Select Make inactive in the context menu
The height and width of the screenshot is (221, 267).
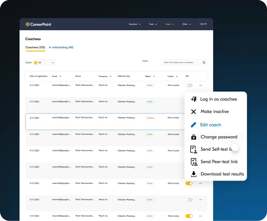tap(216, 112)
